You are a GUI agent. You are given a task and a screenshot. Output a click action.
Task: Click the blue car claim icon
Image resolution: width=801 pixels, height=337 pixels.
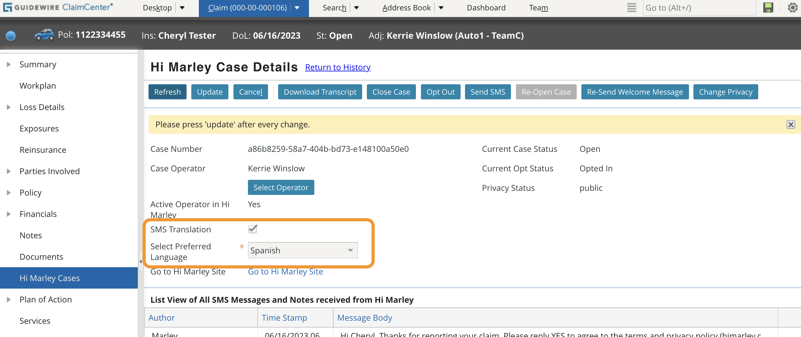[x=45, y=35]
